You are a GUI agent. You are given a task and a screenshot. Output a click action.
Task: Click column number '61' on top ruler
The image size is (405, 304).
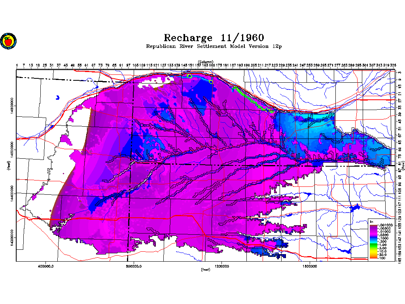87,65
